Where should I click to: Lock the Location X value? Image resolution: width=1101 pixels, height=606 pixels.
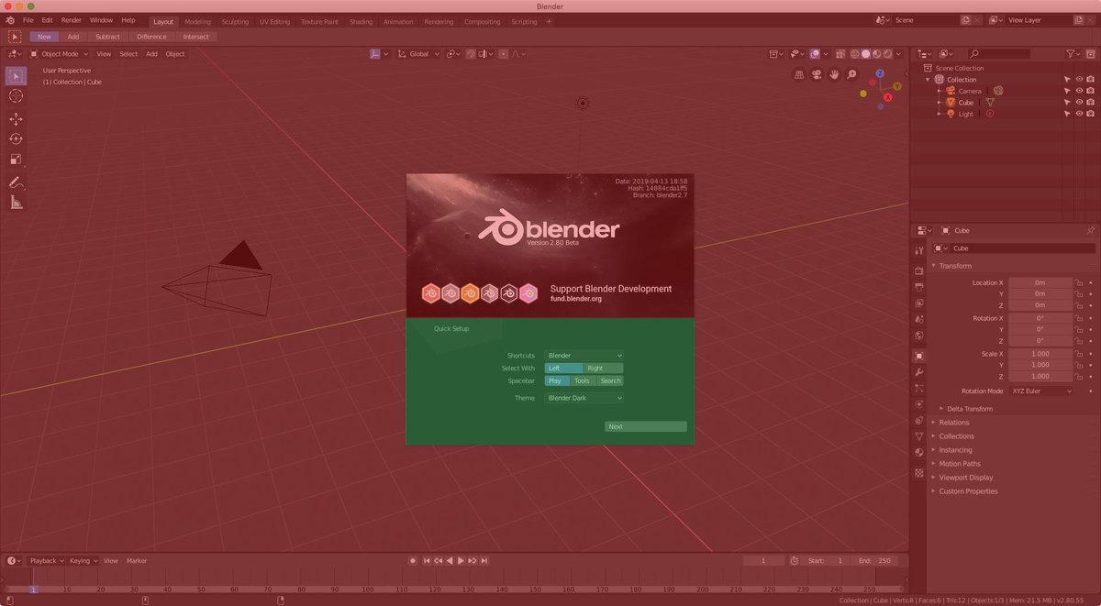click(x=1080, y=282)
